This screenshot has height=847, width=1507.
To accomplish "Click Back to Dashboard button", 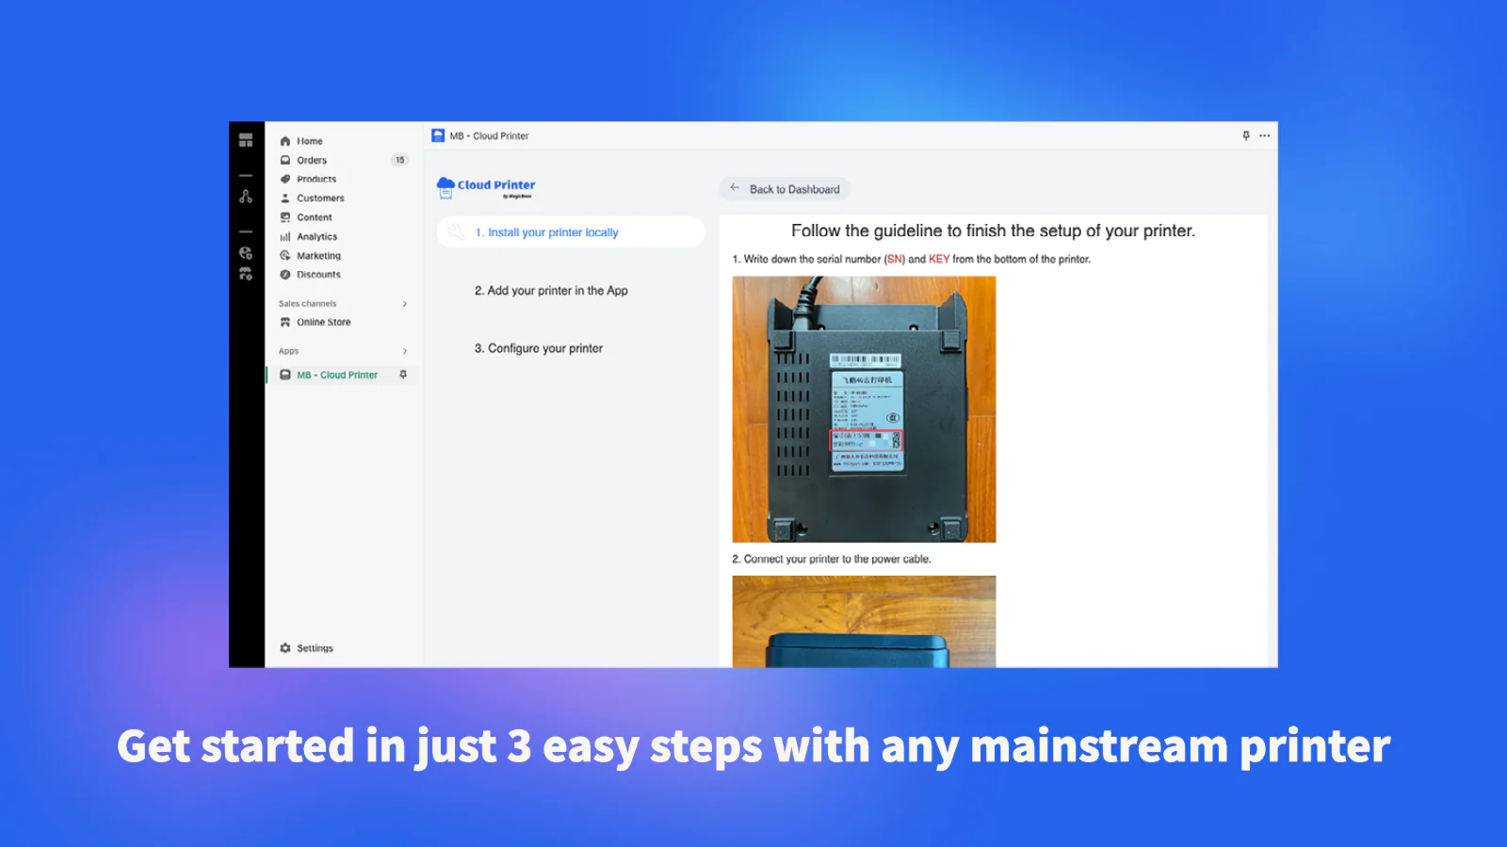I will click(x=785, y=189).
